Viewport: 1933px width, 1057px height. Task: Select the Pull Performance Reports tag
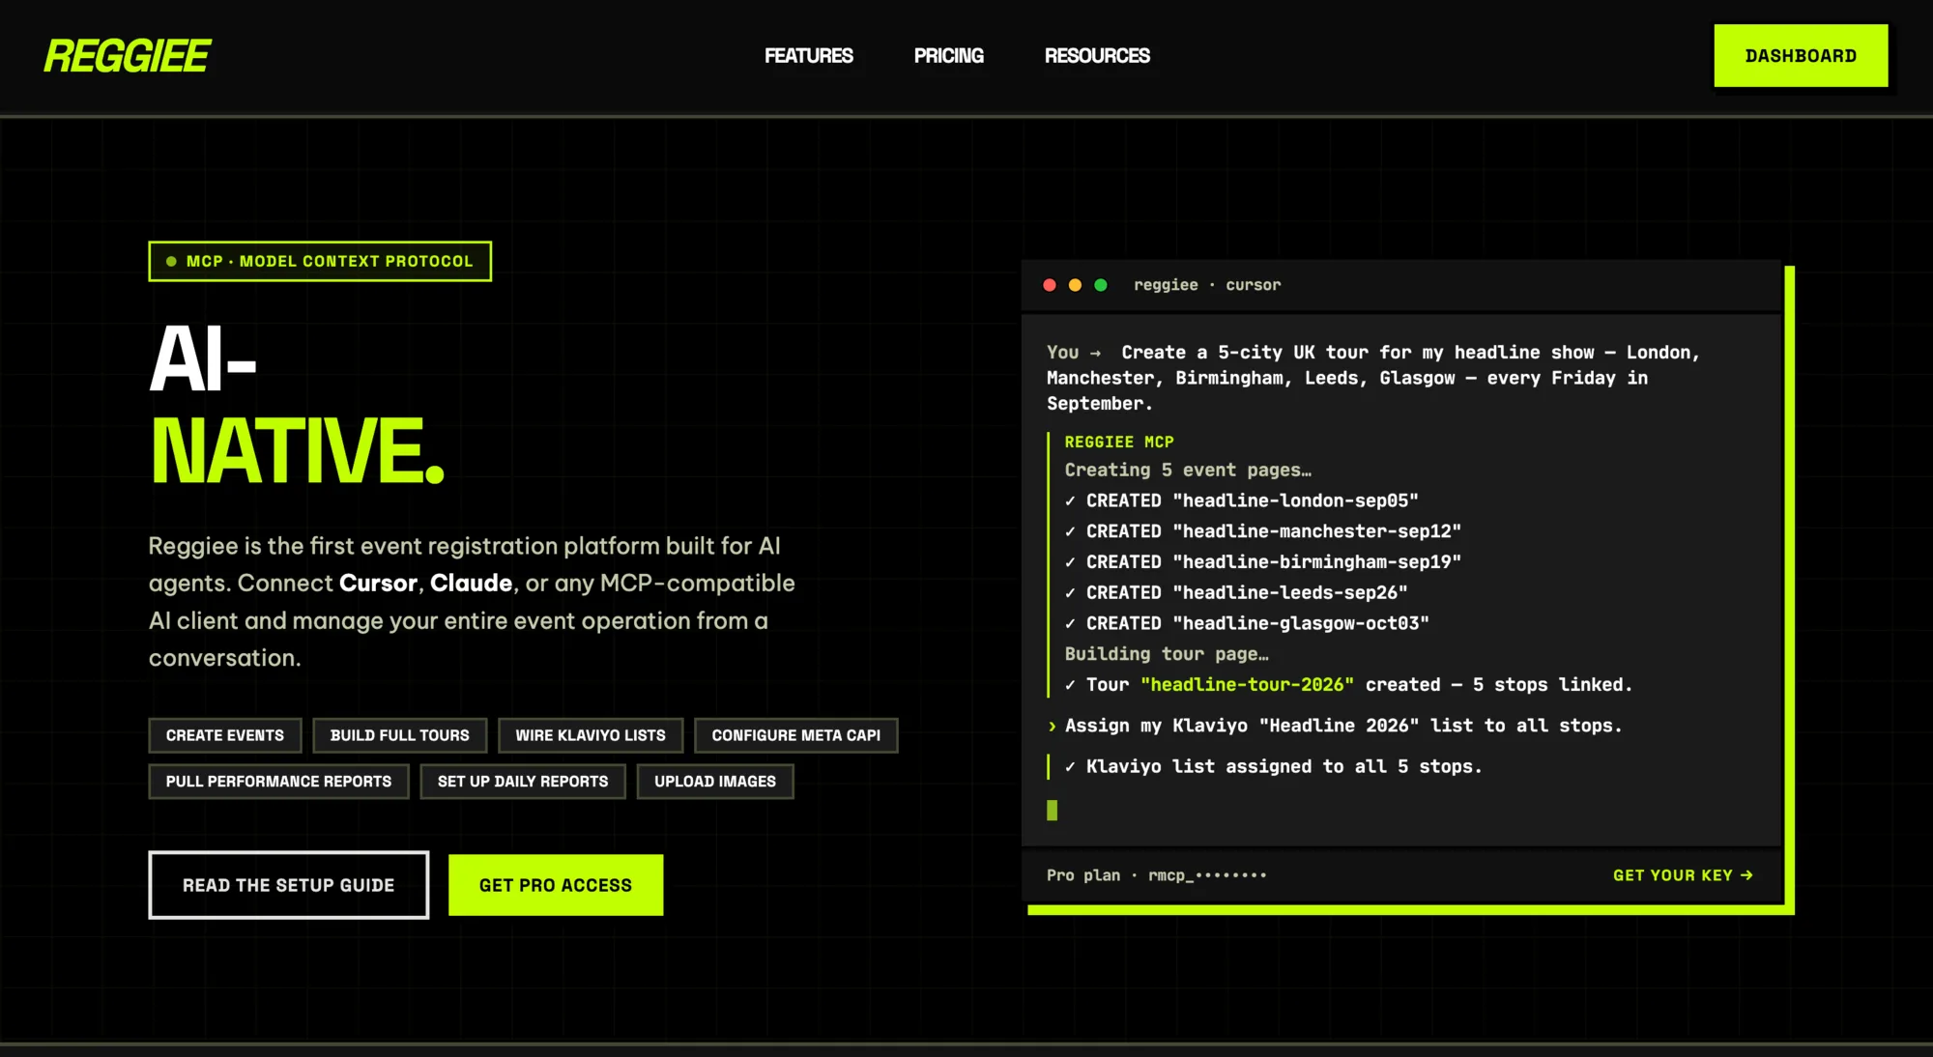click(x=278, y=781)
